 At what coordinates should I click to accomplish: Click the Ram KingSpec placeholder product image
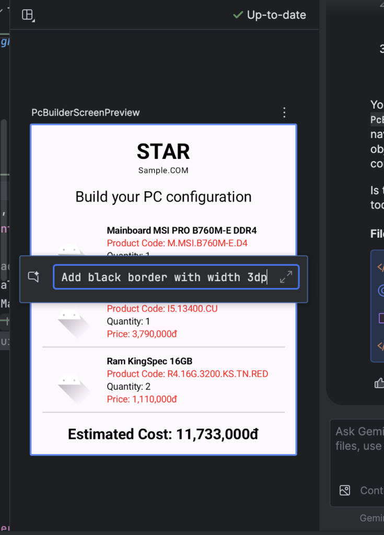click(72, 385)
